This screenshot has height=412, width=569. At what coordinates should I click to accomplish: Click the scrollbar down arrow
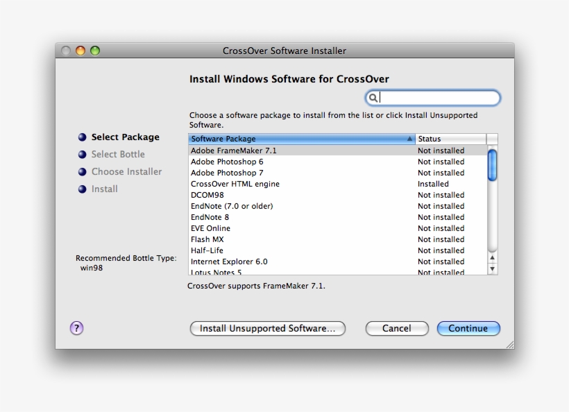point(492,268)
